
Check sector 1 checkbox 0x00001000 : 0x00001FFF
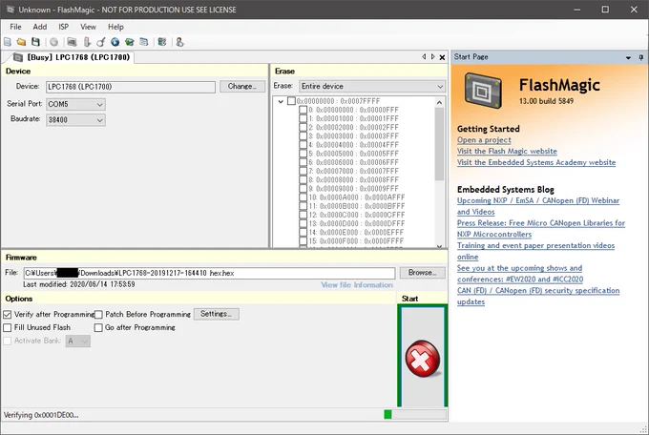303,118
